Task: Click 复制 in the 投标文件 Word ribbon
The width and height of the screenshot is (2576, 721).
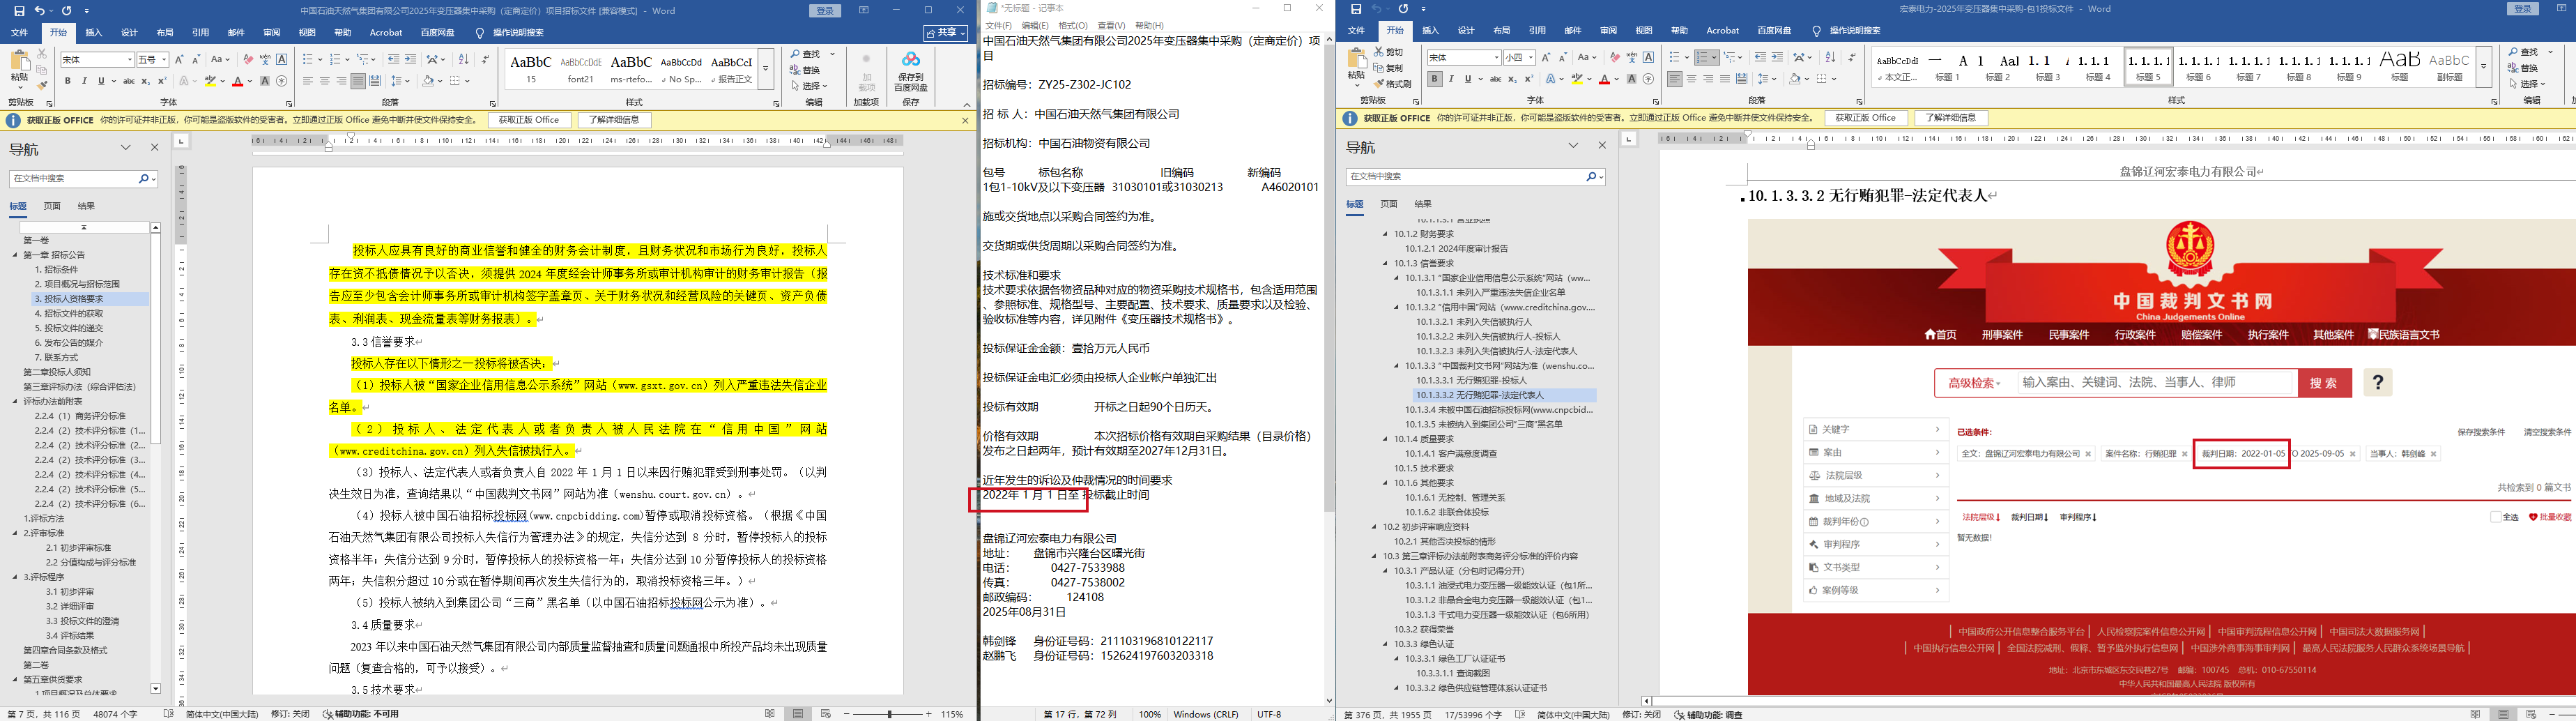Action: pyautogui.click(x=1387, y=67)
